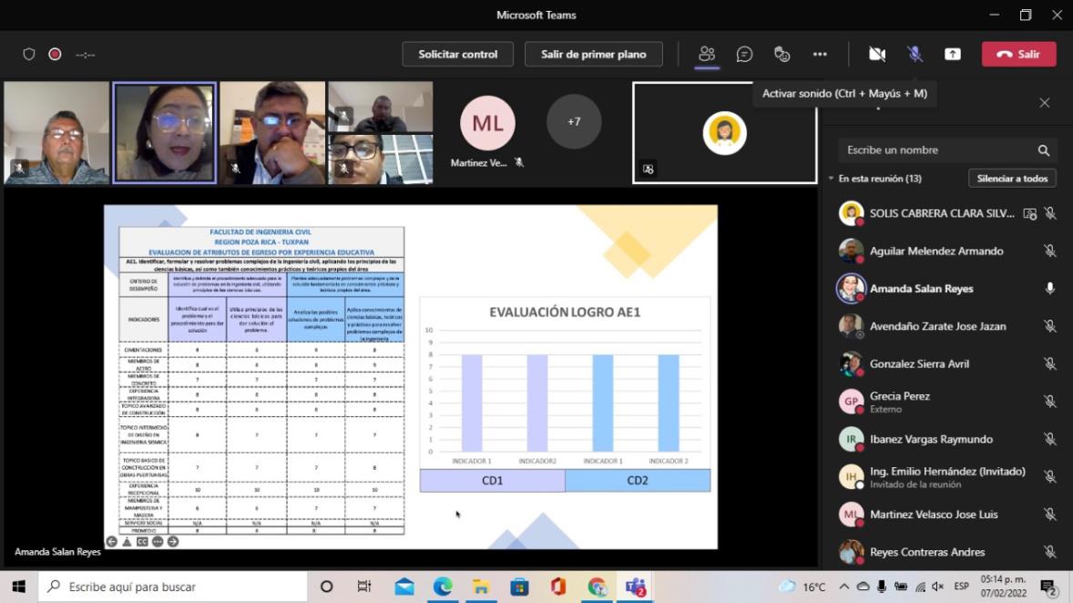Select Ibanez Vargas Raymundo in participant list
This screenshot has height=603, width=1073.
931,439
